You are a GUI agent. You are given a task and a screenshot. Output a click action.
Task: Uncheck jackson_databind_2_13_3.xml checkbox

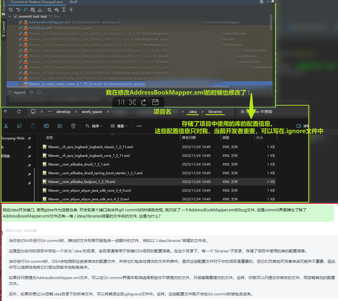tap(21, 45)
